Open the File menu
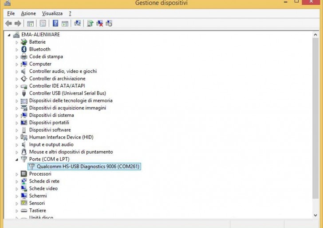323x228 pixels. [x=11, y=13]
